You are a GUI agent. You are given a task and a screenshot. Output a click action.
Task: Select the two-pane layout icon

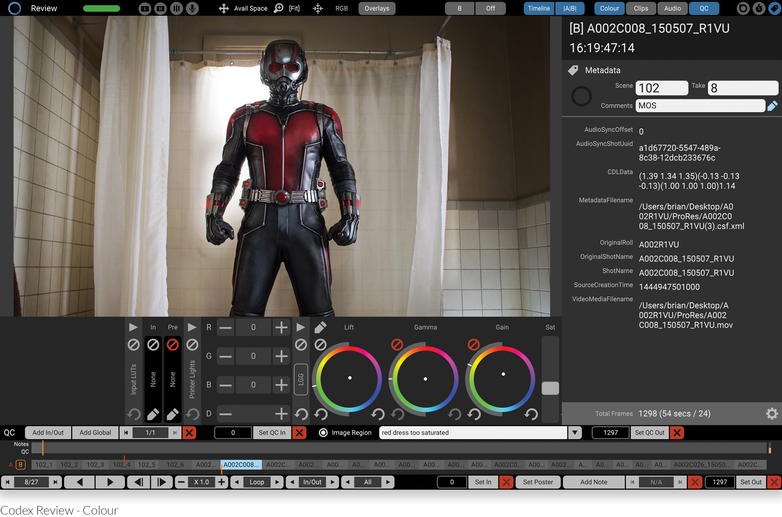click(160, 8)
